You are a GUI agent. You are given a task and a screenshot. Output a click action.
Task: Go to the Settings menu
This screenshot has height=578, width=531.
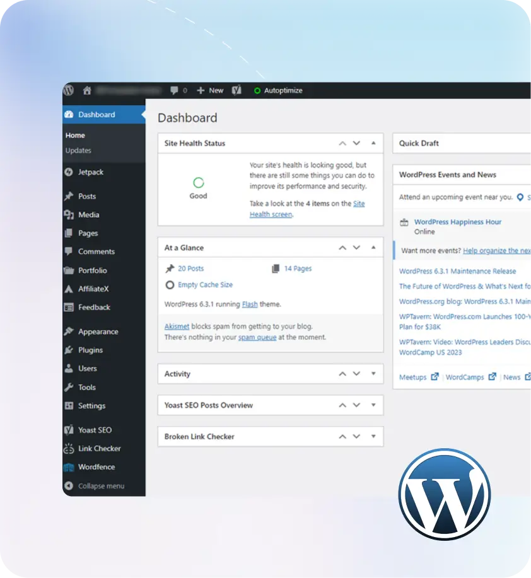tap(91, 406)
